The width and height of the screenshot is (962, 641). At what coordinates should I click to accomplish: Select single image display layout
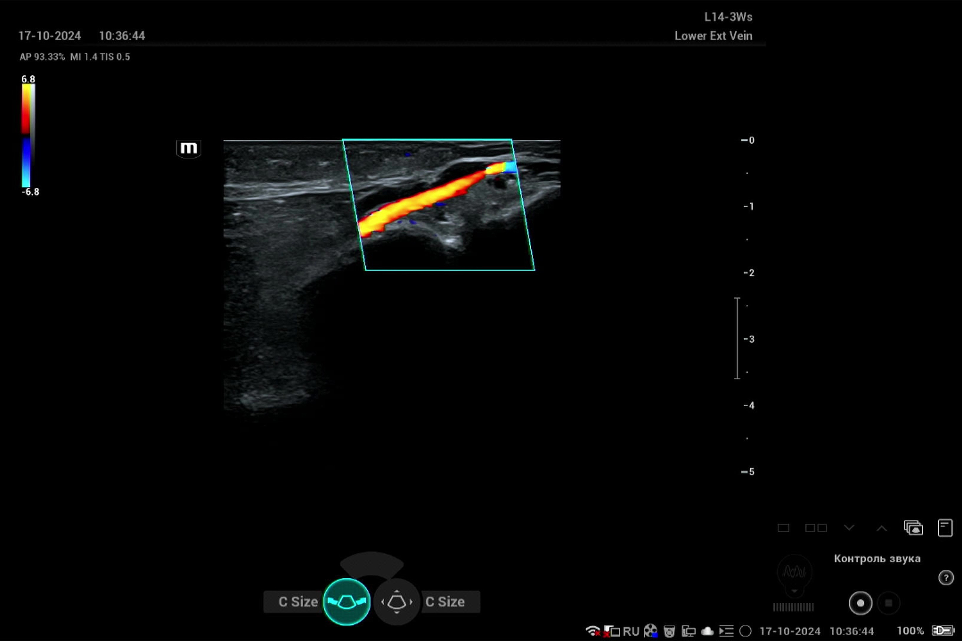pos(783,528)
